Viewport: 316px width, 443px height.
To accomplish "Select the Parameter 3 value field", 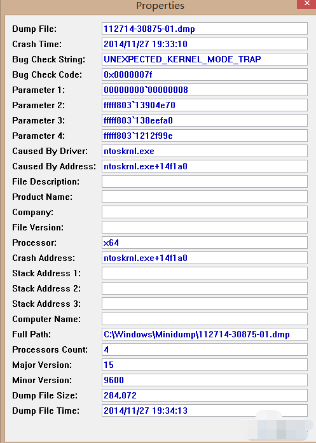I will (205, 120).
